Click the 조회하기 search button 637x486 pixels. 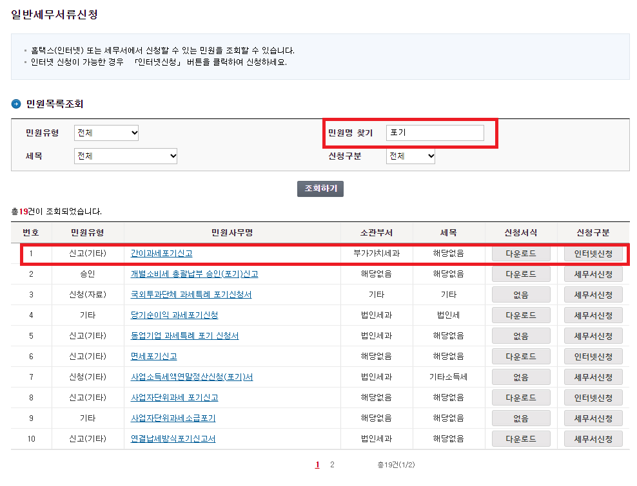coord(320,189)
